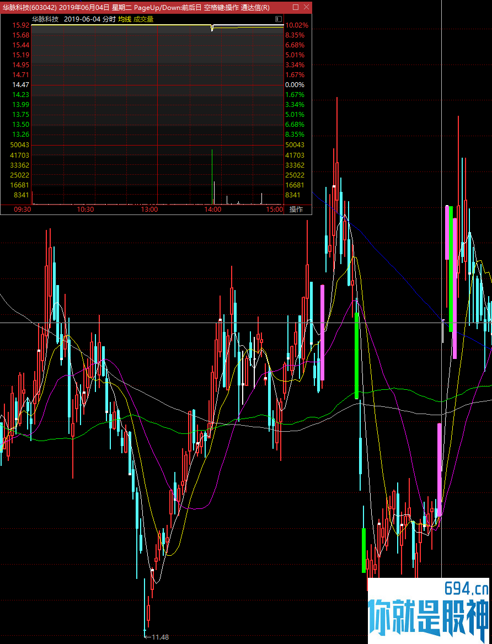Select the yellow 均线 legend label
Viewport: 492px width, 644px height.
125,19
